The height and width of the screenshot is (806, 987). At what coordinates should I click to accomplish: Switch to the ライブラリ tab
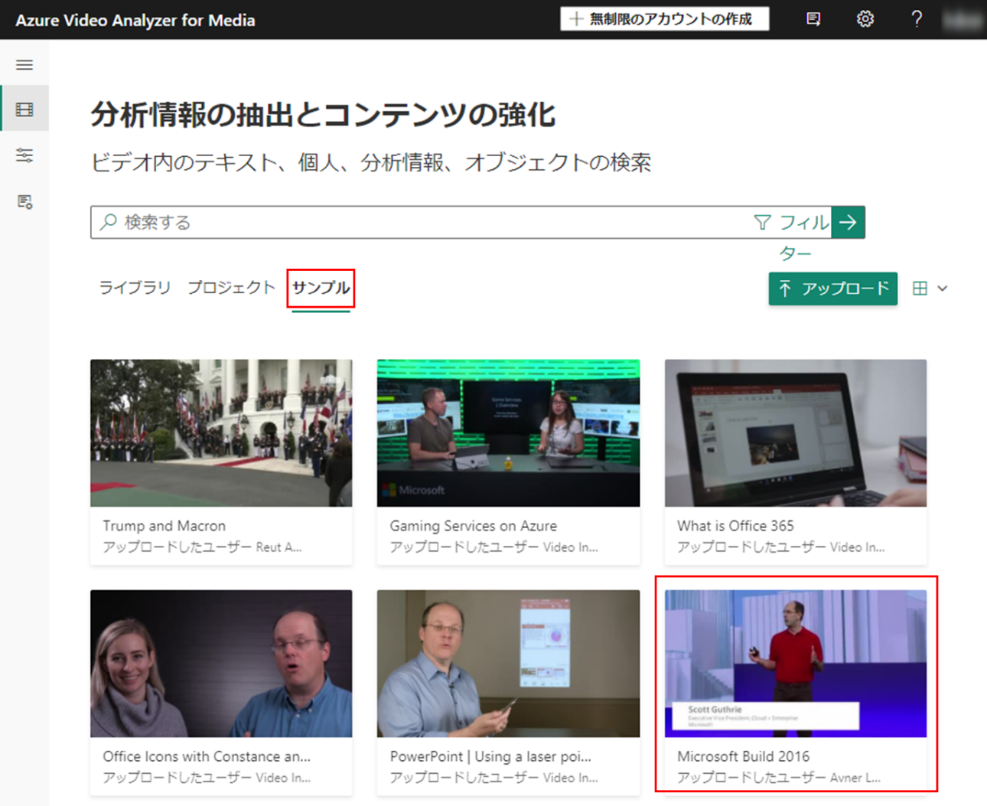point(135,288)
